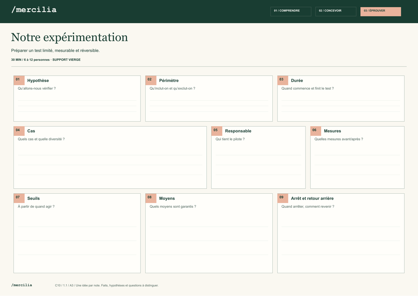Click the small /mercilia logo in the footer

pyautogui.click(x=22, y=285)
